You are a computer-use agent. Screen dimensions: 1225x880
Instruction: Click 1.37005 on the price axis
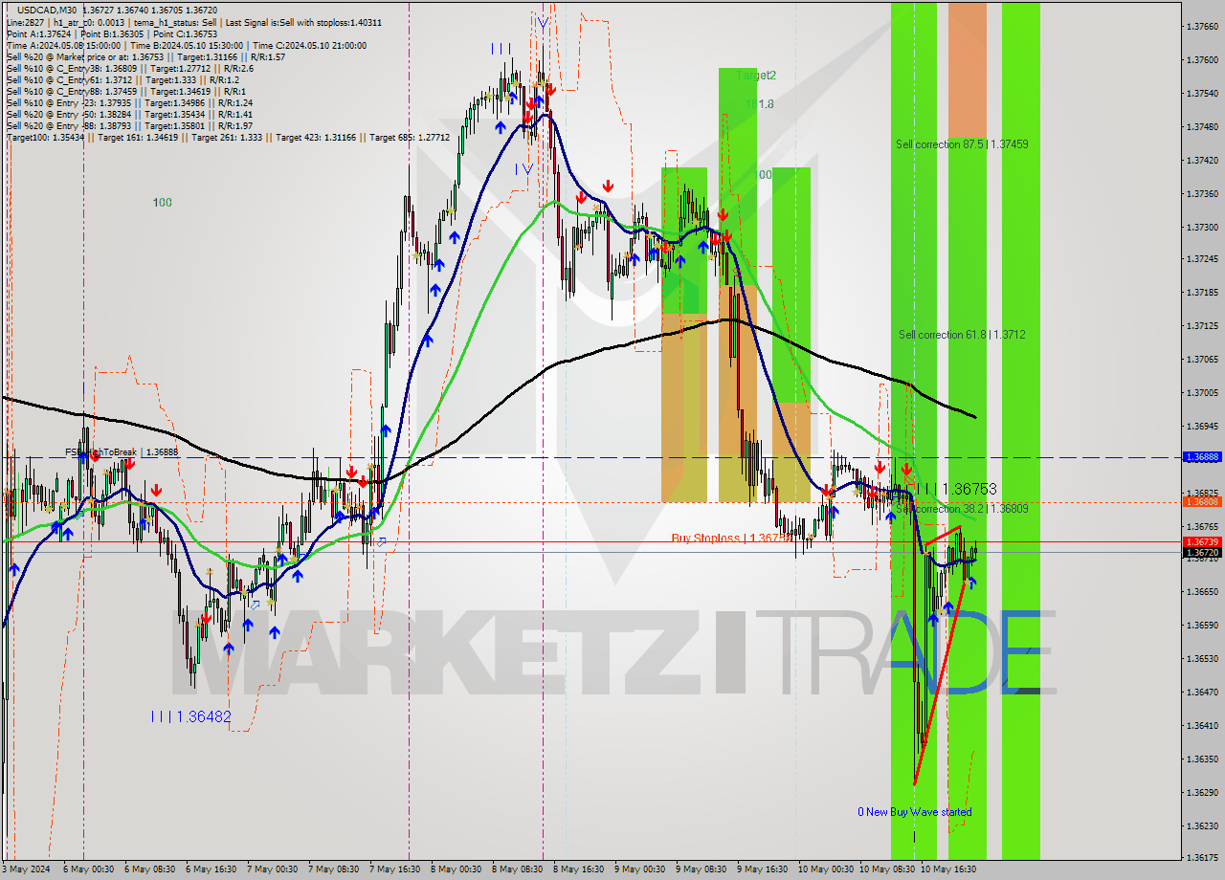(x=1202, y=393)
